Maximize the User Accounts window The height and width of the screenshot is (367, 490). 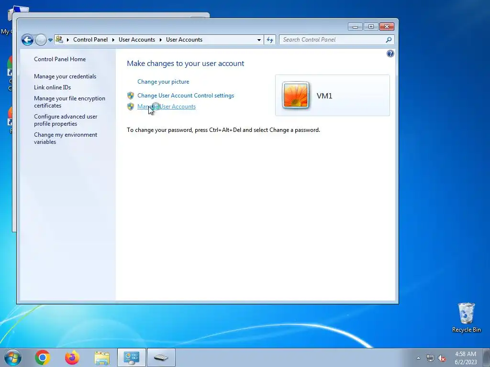click(x=371, y=27)
